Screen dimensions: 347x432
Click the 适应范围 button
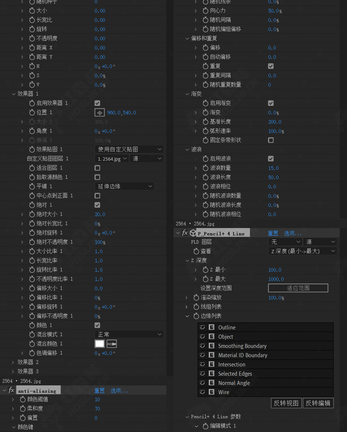298,288
